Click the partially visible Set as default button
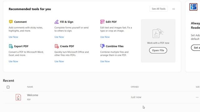 coord(196,48)
